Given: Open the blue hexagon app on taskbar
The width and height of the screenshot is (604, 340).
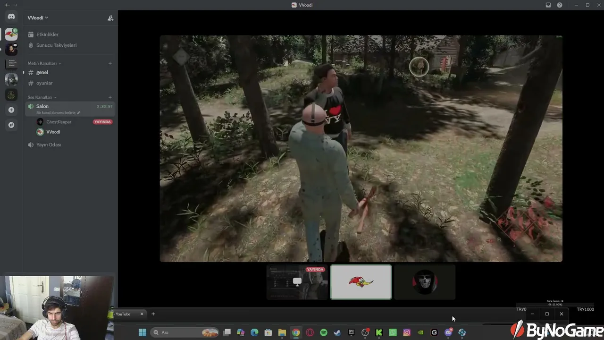Looking at the screenshot, I should pyautogui.click(x=462, y=332).
